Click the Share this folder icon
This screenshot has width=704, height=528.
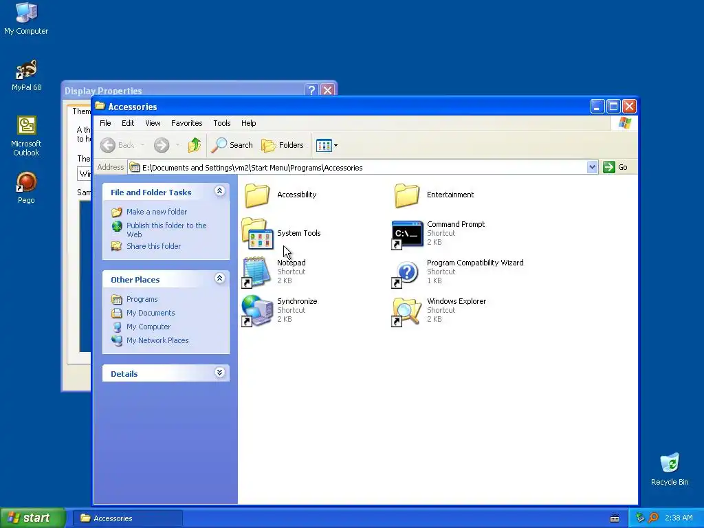(x=117, y=246)
